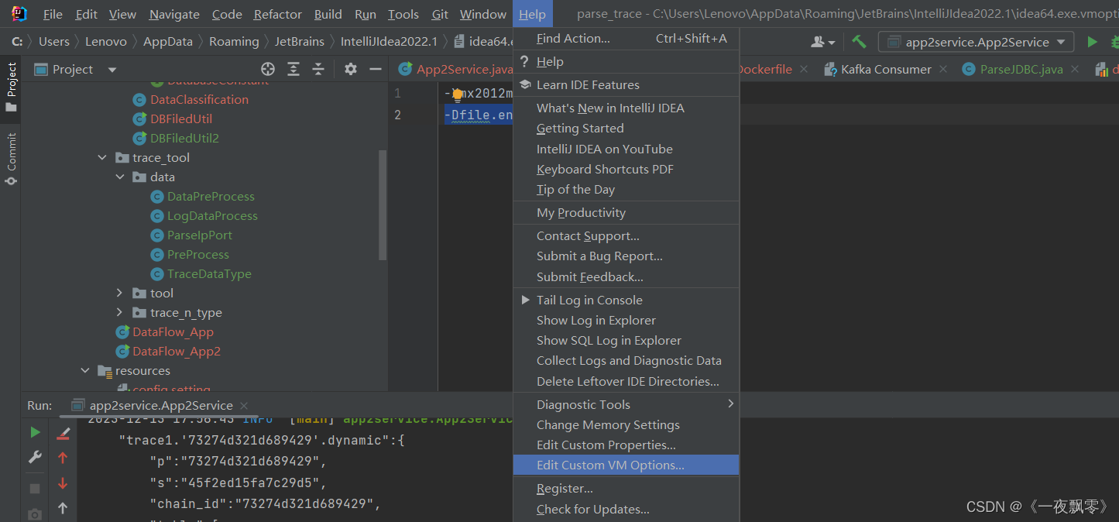This screenshot has width=1119, height=522.
Task: Click the red down arrow in Run panel
Action: pyautogui.click(x=63, y=483)
